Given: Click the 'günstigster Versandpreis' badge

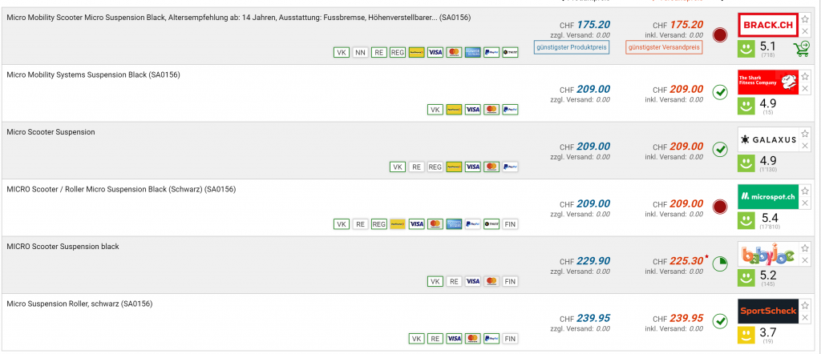Looking at the screenshot, I should coord(664,47).
